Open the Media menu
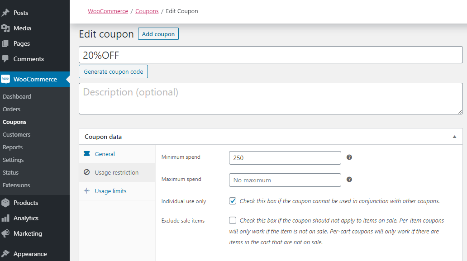 coord(35,28)
